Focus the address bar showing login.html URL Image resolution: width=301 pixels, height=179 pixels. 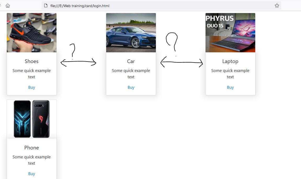coord(161,5)
